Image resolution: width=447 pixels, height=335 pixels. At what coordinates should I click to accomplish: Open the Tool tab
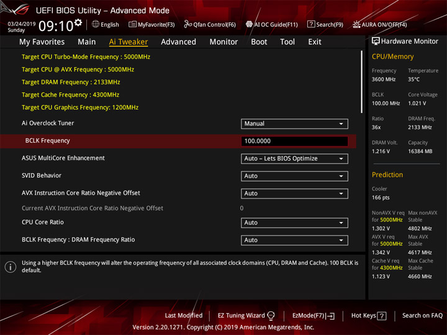coord(287,42)
